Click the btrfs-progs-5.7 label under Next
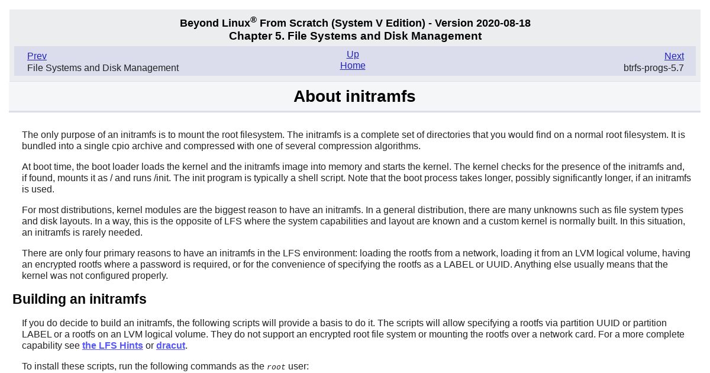The image size is (710, 373). [653, 68]
